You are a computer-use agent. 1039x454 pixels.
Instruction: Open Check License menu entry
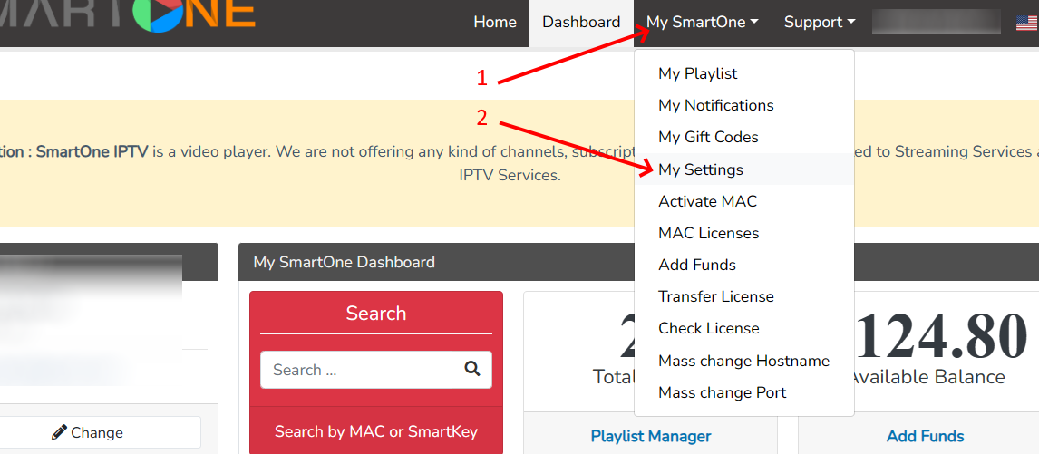pos(744,329)
